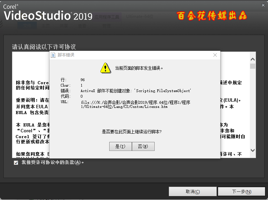The height and width of the screenshot is (200, 268).
Task: Click the license scrollbar down arrow
Action: pos(253,150)
